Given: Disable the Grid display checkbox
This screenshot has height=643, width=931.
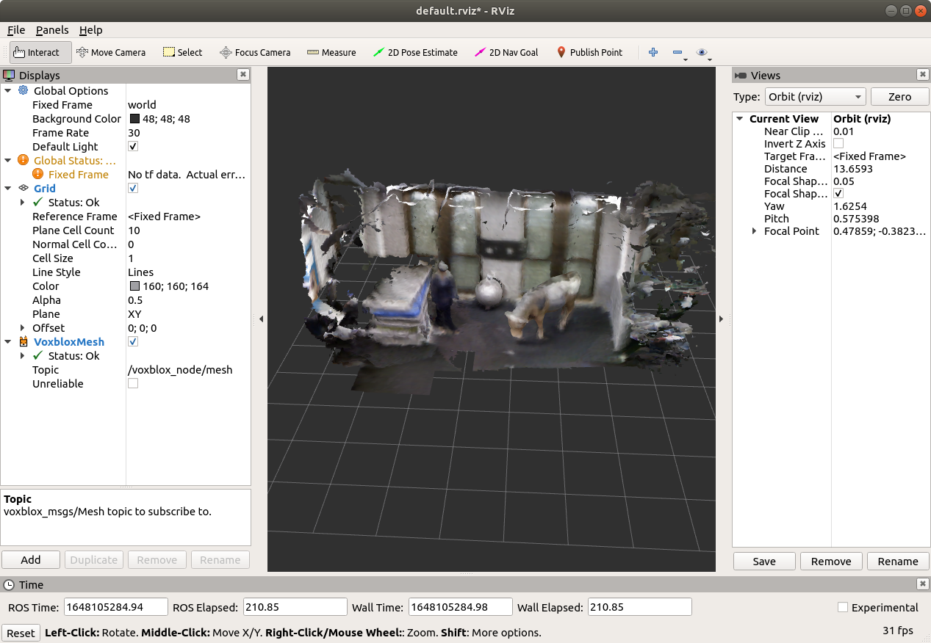Looking at the screenshot, I should coord(133,188).
